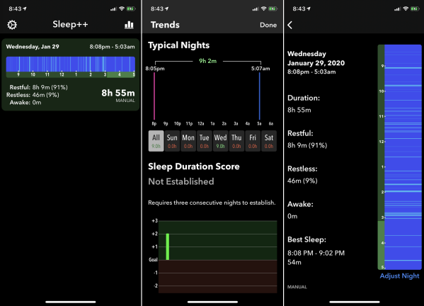Select the Fri day tab
Viewport: 424px width, 306px height.
click(253, 141)
